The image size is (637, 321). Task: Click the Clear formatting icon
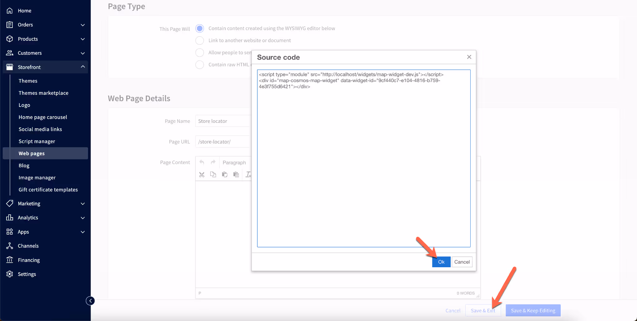(x=248, y=175)
